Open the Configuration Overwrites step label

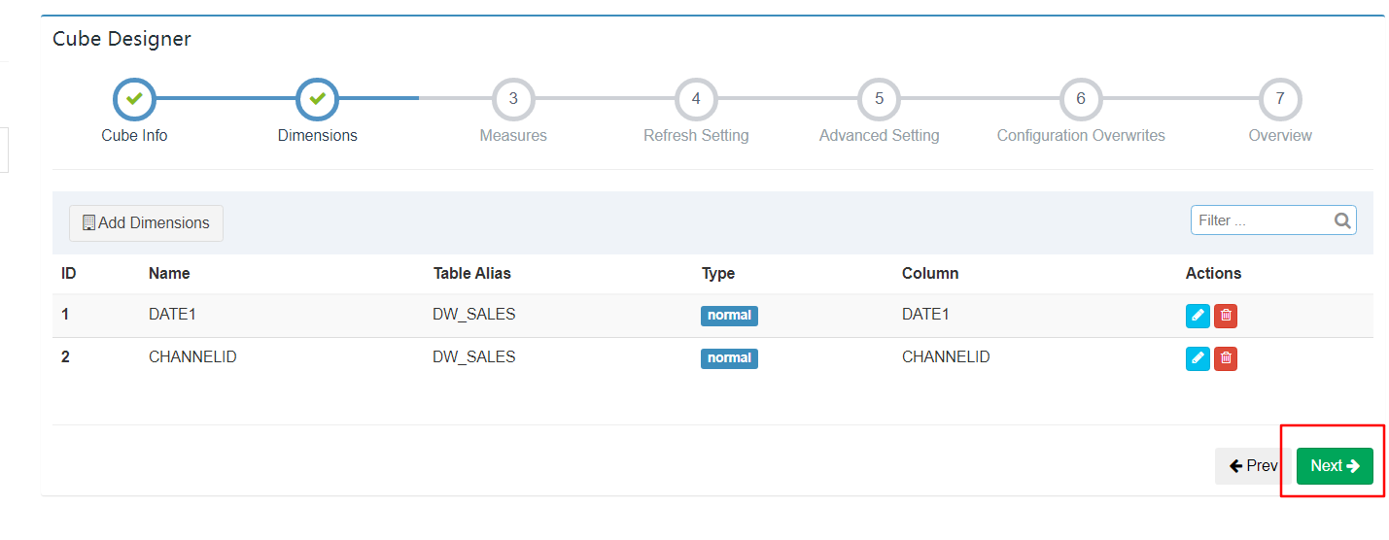[x=1081, y=136]
